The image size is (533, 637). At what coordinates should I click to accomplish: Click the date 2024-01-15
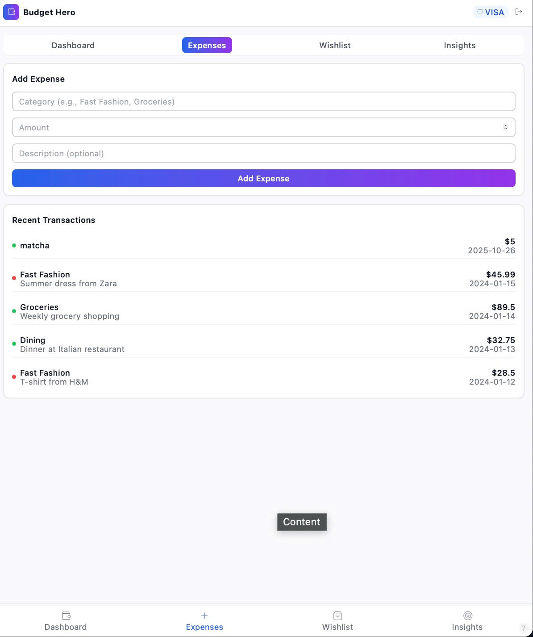(492, 284)
